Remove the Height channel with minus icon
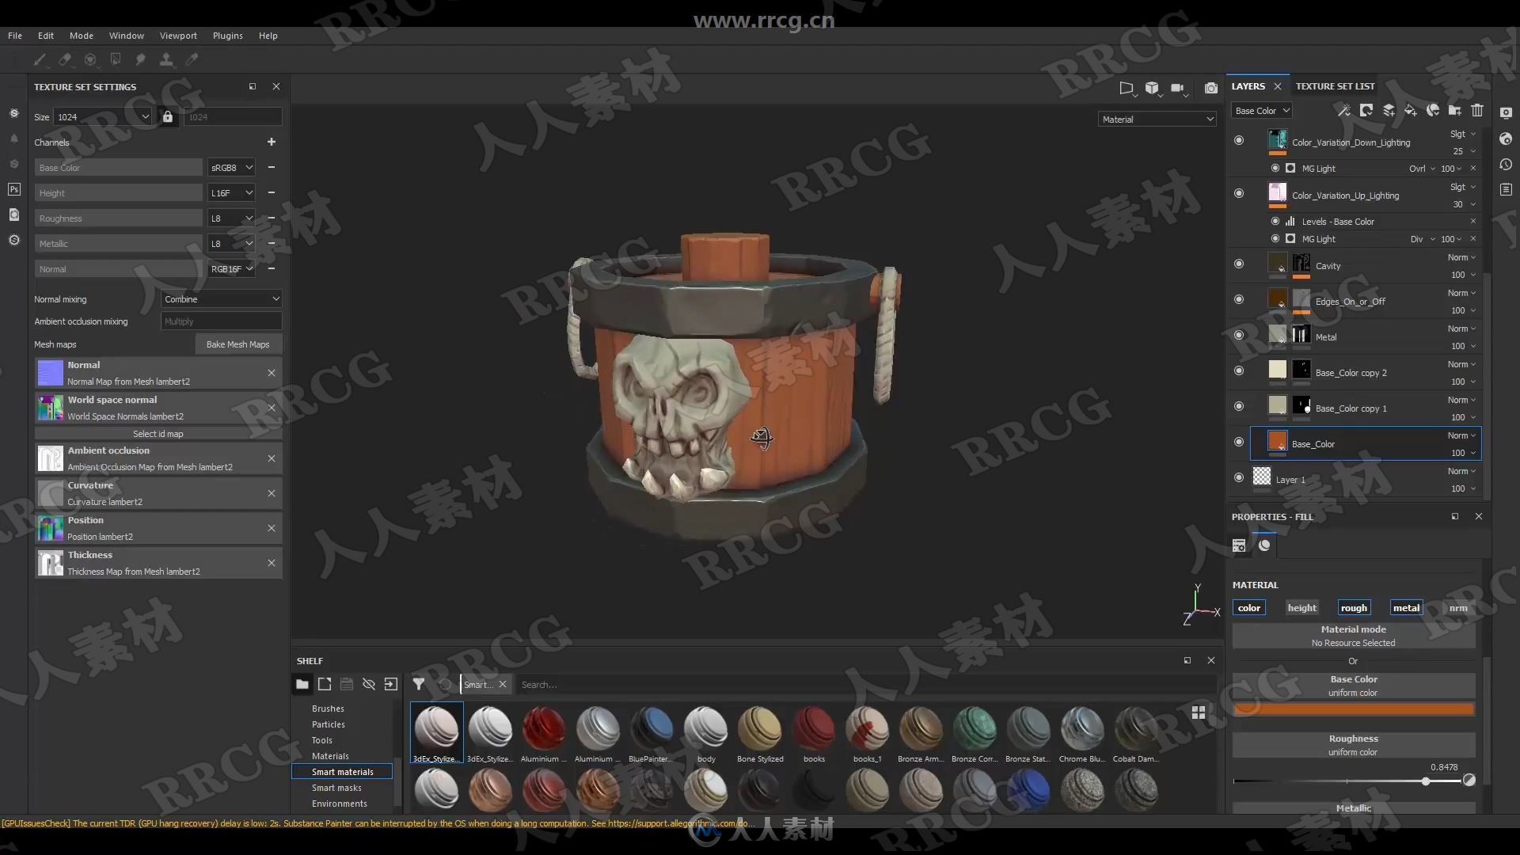This screenshot has height=855, width=1520. click(x=272, y=192)
